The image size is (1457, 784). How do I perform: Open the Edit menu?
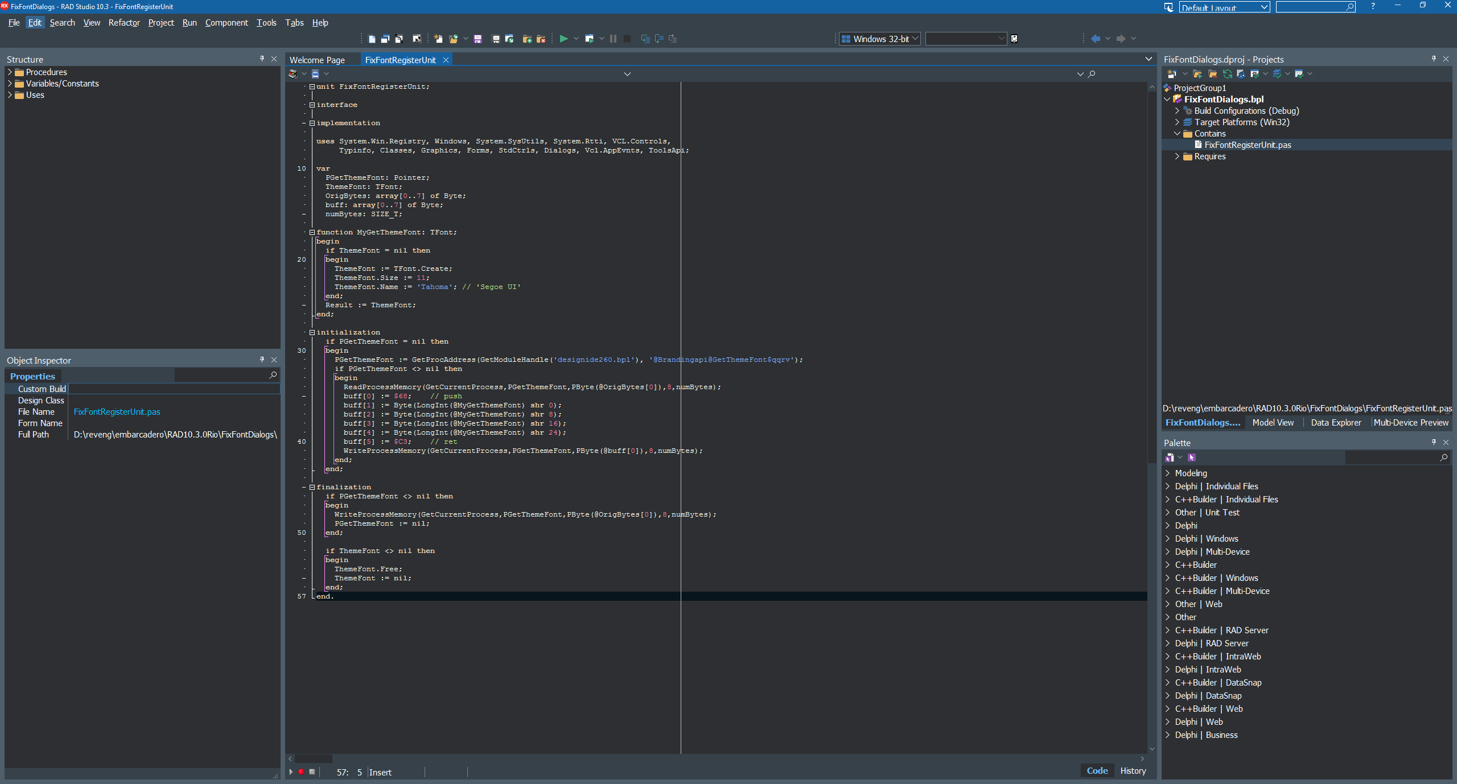click(35, 23)
